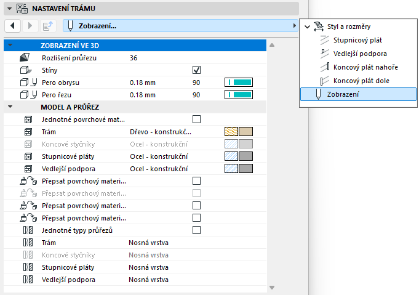Select Koncový plát nahoře page

pos(365,67)
